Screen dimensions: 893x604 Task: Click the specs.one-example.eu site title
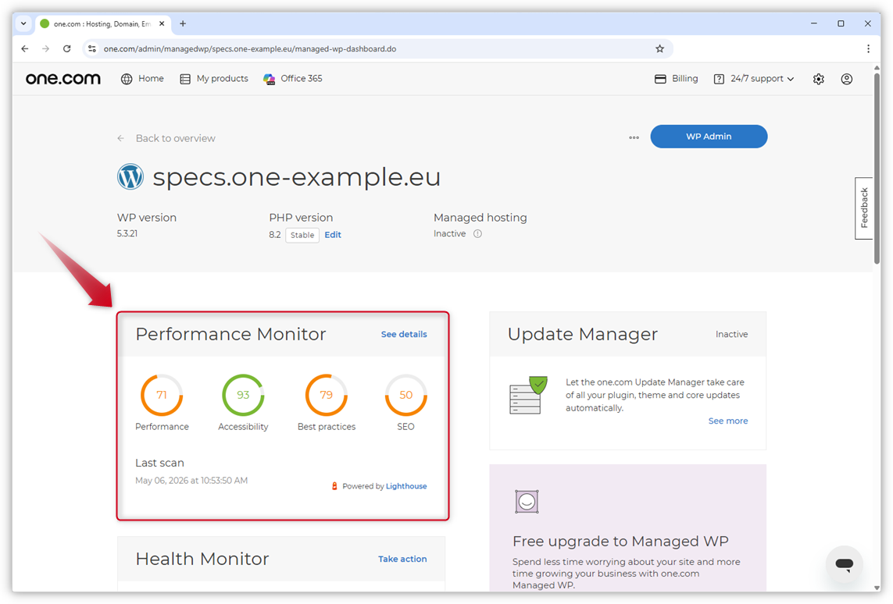[x=297, y=177]
